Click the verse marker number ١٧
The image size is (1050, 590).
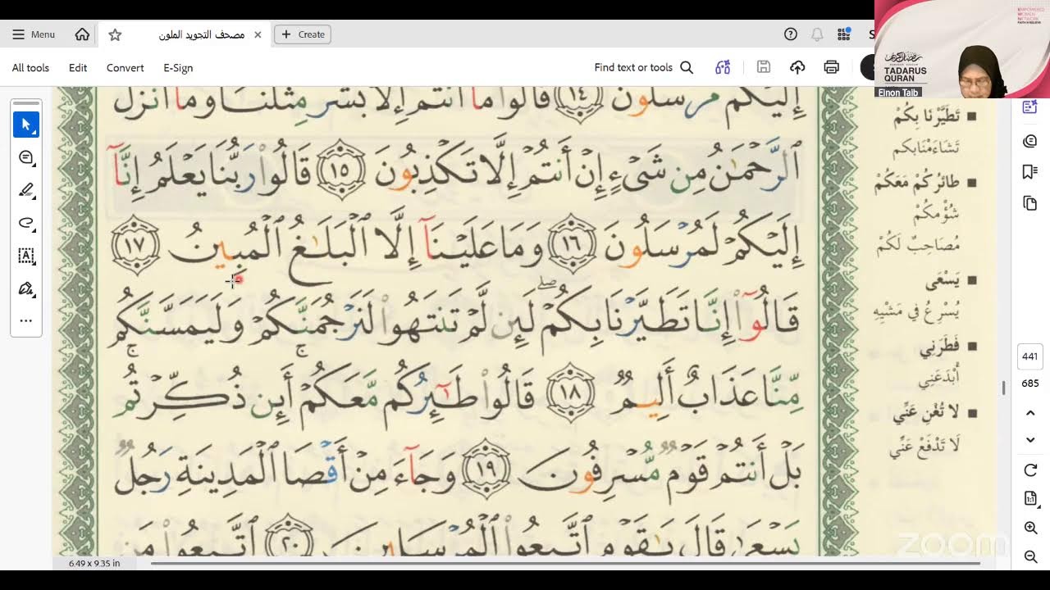click(136, 245)
